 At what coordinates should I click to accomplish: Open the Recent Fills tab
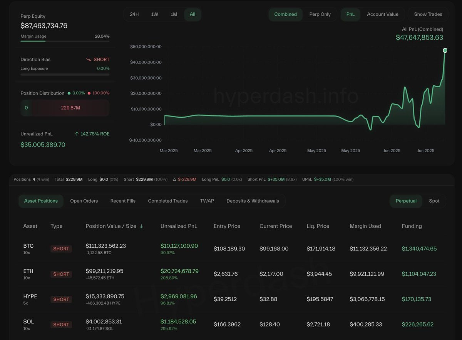coord(123,201)
